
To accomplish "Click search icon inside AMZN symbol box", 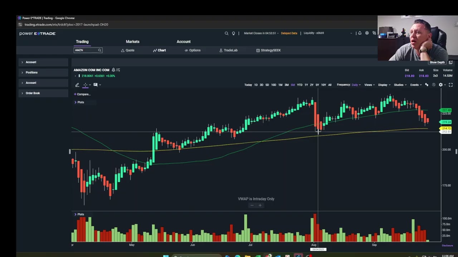I will click(99, 50).
